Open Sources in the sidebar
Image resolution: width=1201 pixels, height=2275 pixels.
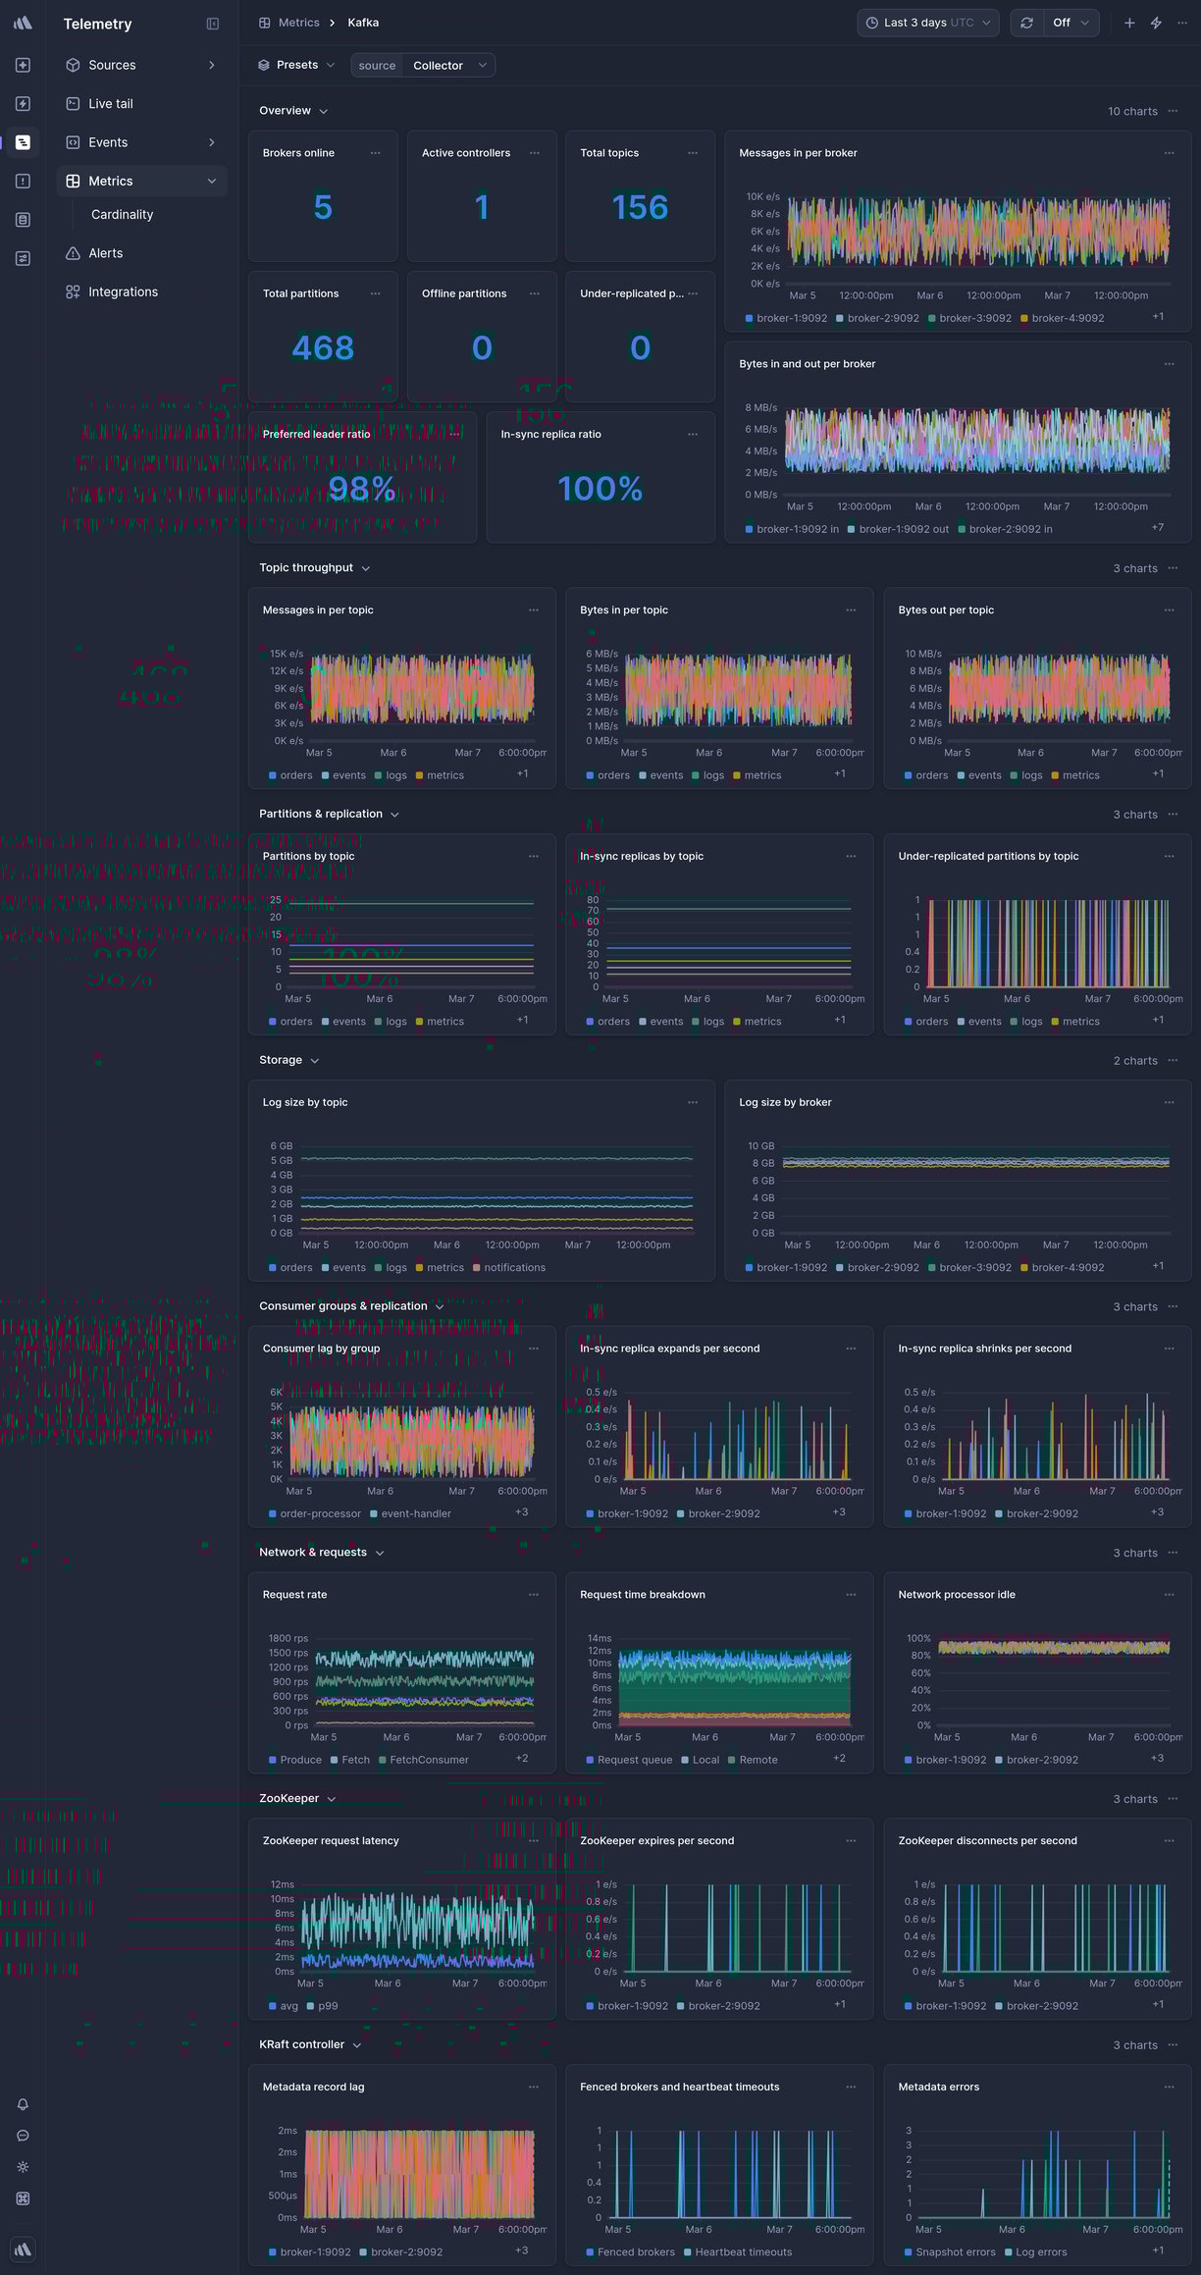(141, 65)
